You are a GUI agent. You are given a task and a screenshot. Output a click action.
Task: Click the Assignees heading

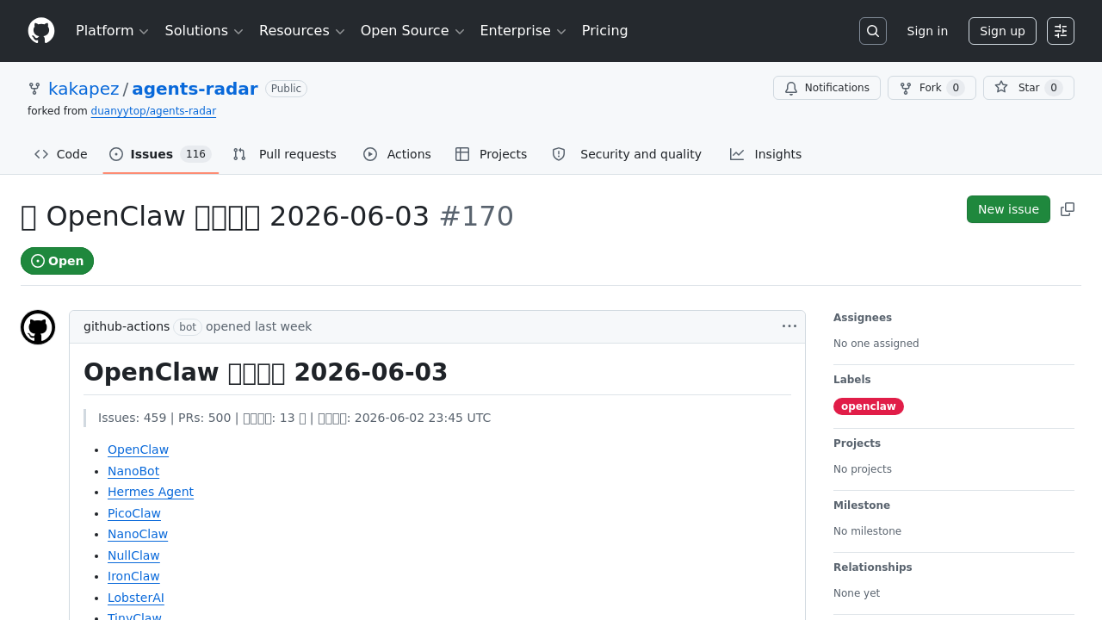point(863,318)
